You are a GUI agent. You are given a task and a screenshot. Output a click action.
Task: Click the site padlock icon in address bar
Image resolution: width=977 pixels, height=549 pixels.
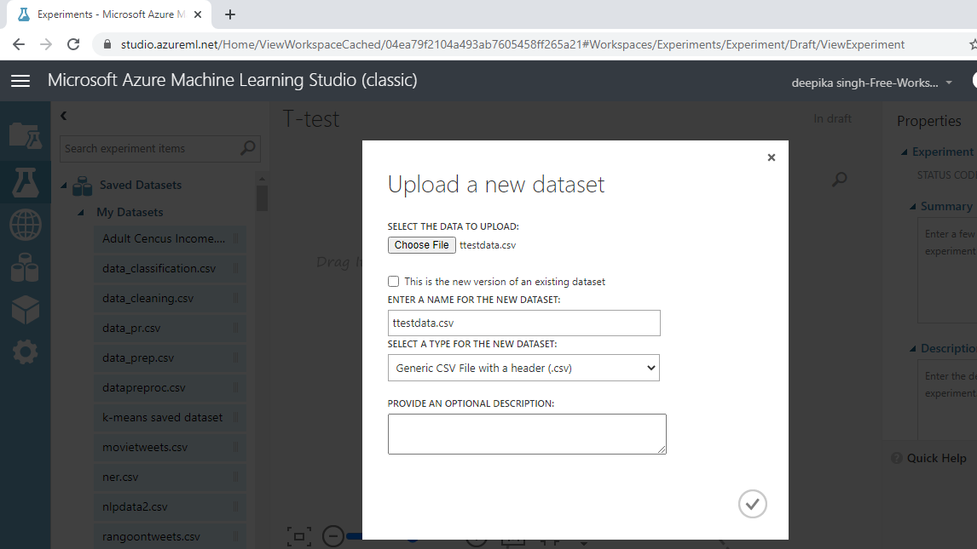[x=107, y=44]
